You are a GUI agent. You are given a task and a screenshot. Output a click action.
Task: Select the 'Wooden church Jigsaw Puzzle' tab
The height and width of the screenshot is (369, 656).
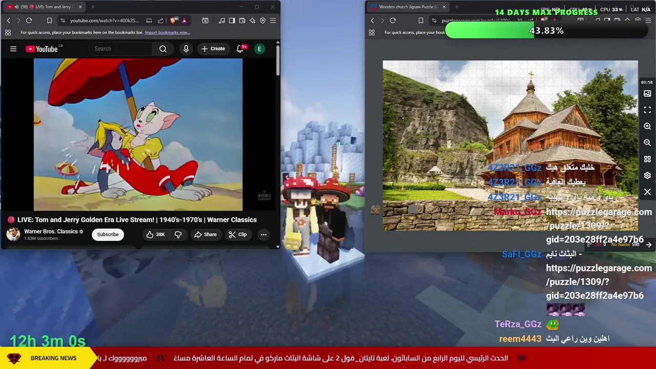(408, 7)
